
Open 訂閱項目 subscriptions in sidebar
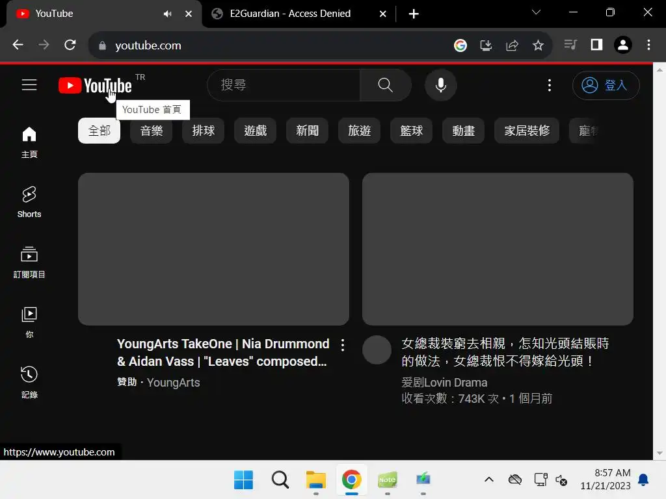coord(29,262)
